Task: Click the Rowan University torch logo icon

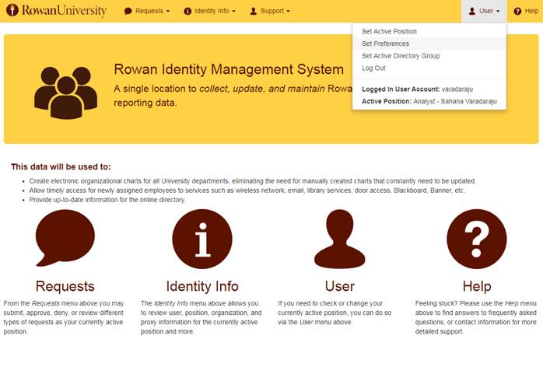Action: point(12,10)
